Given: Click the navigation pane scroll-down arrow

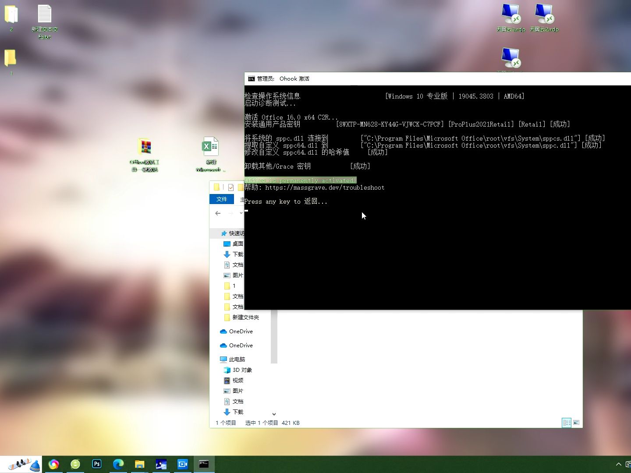Looking at the screenshot, I should 274,414.
